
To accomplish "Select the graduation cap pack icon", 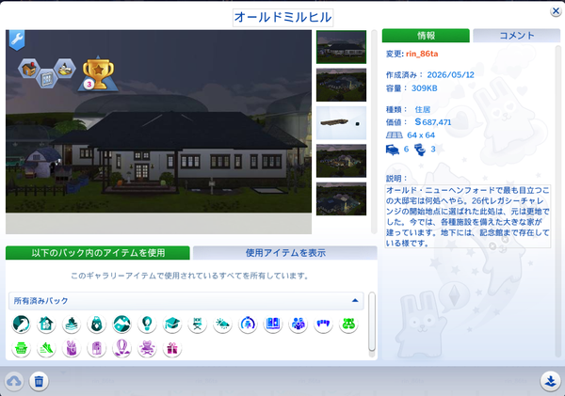I will click(172, 324).
